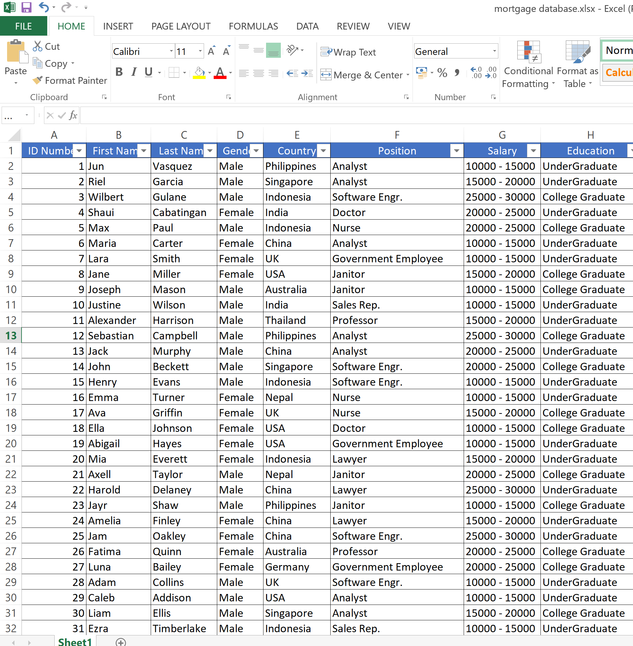This screenshot has height=646, width=633.
Task: Click the Increase Font Size icon
Action: pos(211,51)
